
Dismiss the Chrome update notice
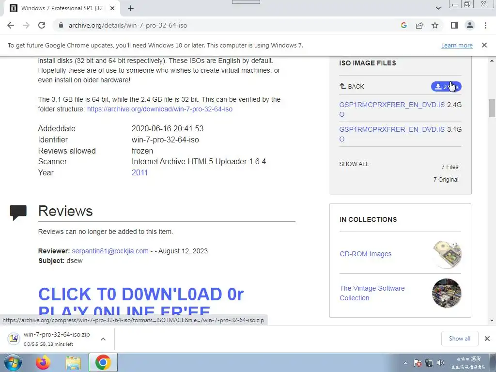[x=484, y=45]
